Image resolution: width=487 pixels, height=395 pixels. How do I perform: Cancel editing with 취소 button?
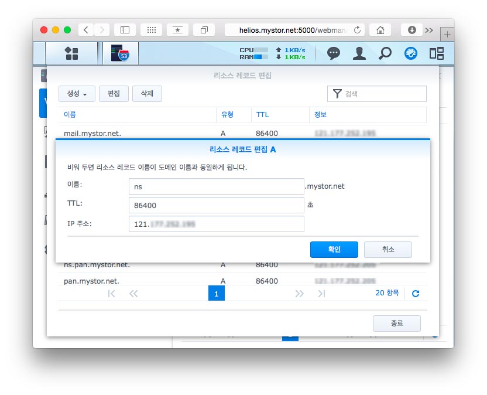[387, 249]
